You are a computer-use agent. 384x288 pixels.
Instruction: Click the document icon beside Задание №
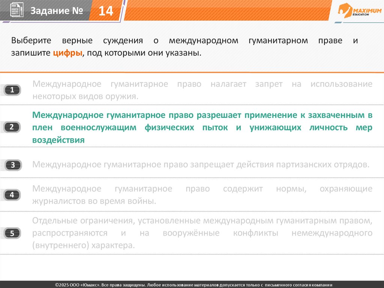point(16,10)
